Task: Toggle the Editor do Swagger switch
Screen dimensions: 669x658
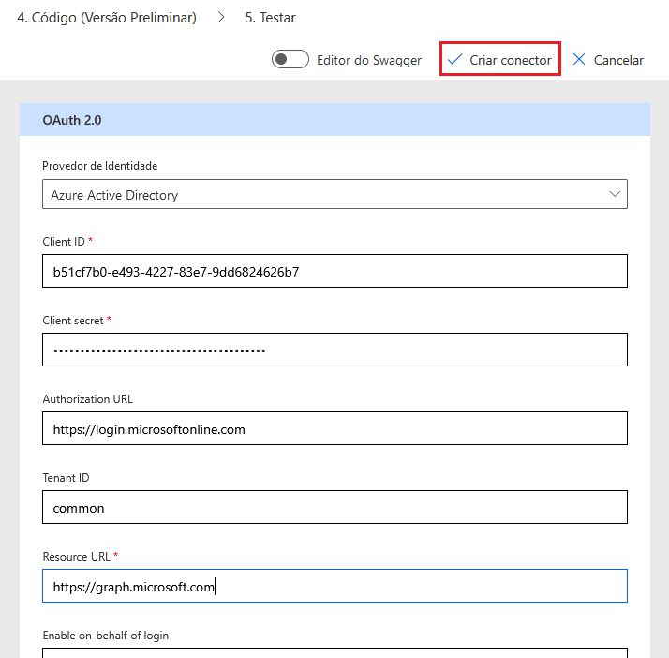Action: 290,60
